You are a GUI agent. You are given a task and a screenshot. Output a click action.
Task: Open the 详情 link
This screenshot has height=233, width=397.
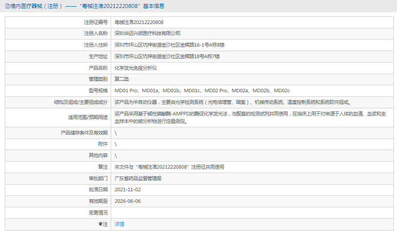pyautogui.click(x=119, y=224)
